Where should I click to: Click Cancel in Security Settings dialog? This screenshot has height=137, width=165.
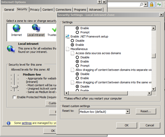[x=149, y=125]
